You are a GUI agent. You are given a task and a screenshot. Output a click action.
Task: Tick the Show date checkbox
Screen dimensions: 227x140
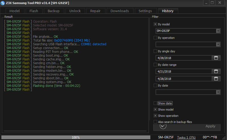(x=155, y=103)
